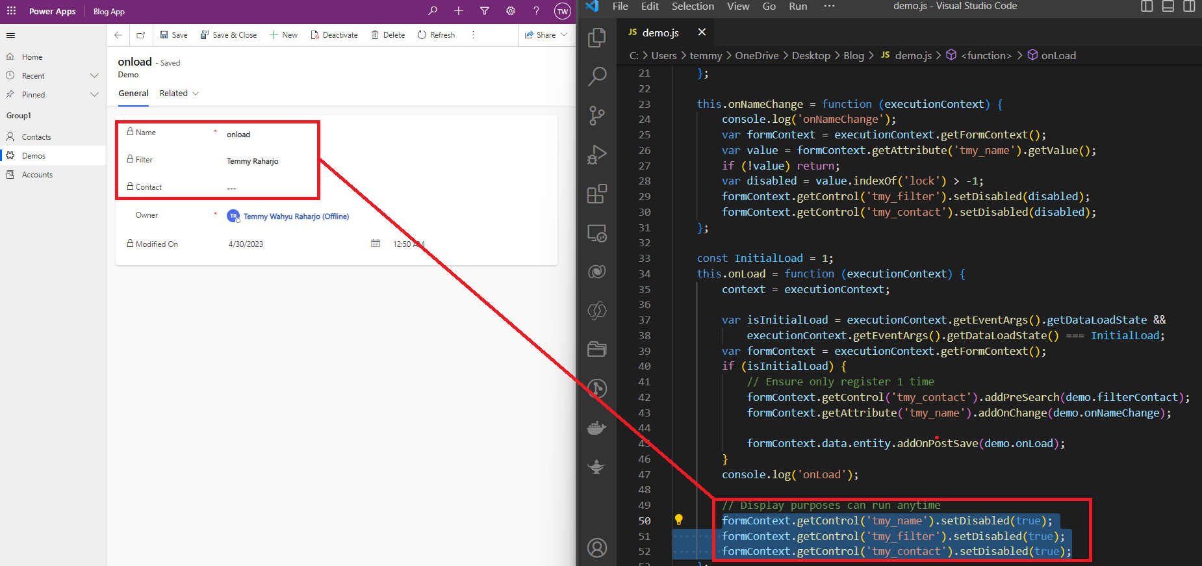Open the TW user account avatar
This screenshot has height=566, width=1202.
coord(562,11)
